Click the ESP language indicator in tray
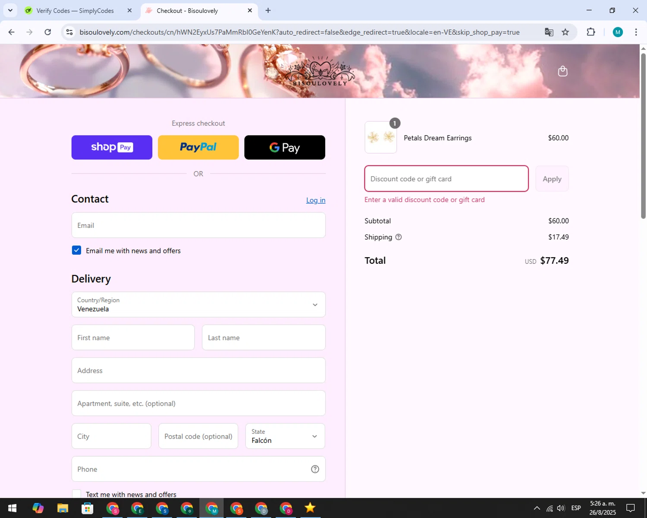 pos(576,508)
